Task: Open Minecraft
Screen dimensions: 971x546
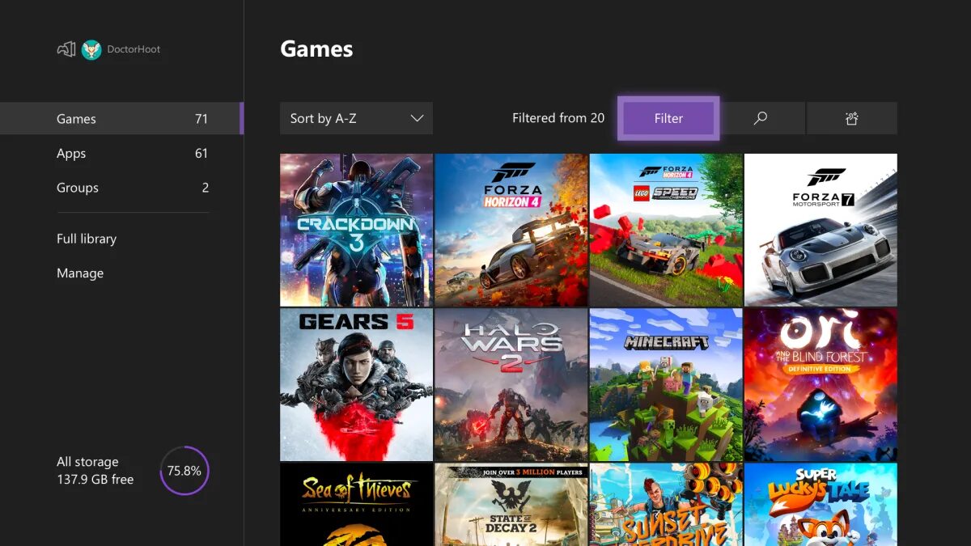Action: (665, 384)
